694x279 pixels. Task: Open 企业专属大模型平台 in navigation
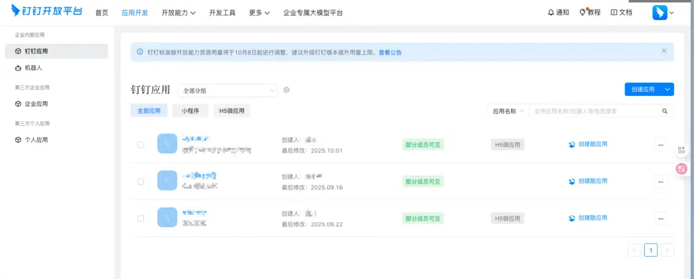[313, 13]
